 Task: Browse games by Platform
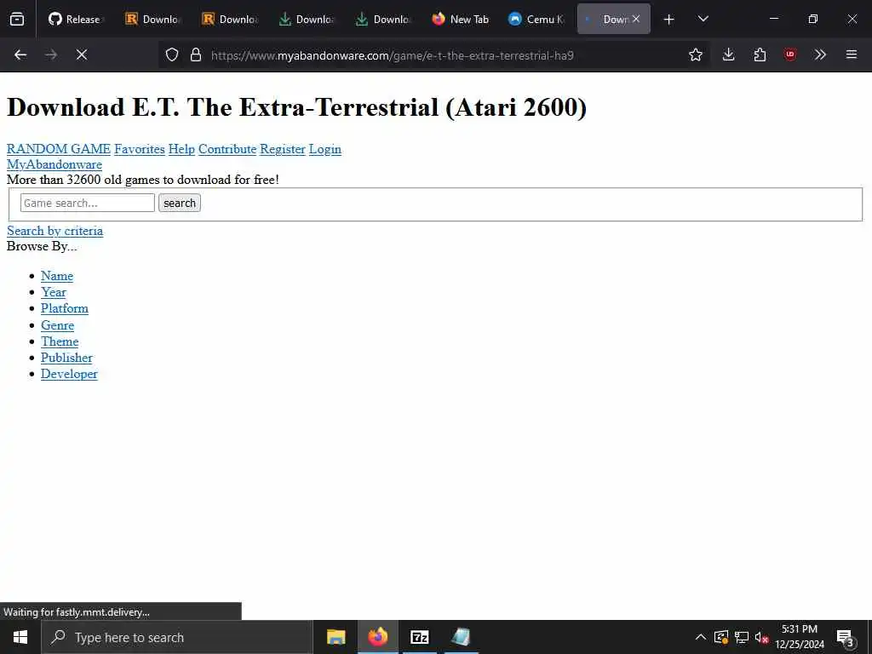[65, 308]
